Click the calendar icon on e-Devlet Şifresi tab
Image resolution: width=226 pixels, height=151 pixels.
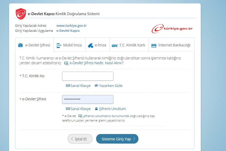pyautogui.click(x=20, y=45)
